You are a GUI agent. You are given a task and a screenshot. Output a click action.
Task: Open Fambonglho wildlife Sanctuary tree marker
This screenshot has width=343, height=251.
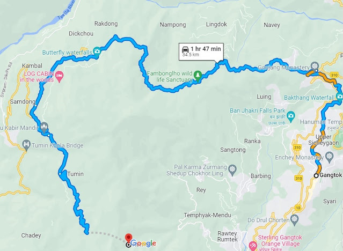(198, 76)
